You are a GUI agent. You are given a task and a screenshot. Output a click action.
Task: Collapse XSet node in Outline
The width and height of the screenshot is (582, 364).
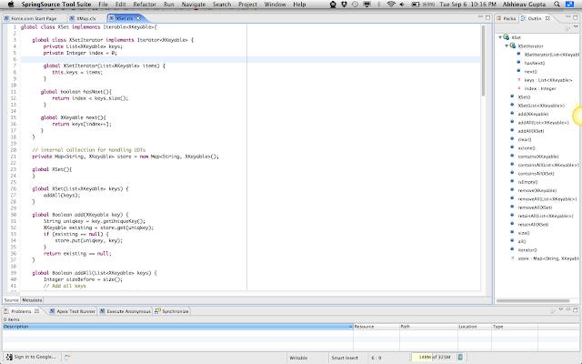[500, 37]
